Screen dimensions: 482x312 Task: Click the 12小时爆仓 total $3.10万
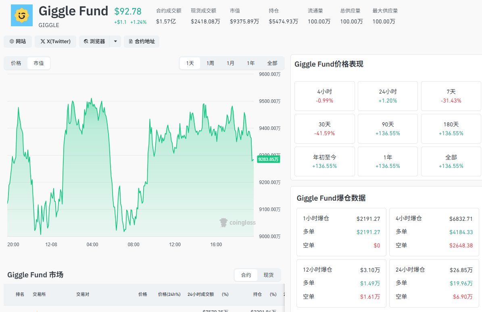[x=370, y=270]
